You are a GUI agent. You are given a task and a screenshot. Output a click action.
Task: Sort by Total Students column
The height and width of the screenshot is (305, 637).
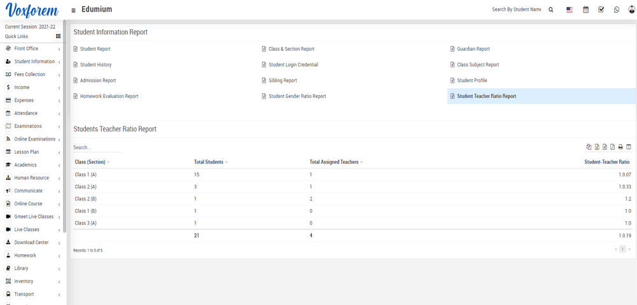[x=210, y=162]
